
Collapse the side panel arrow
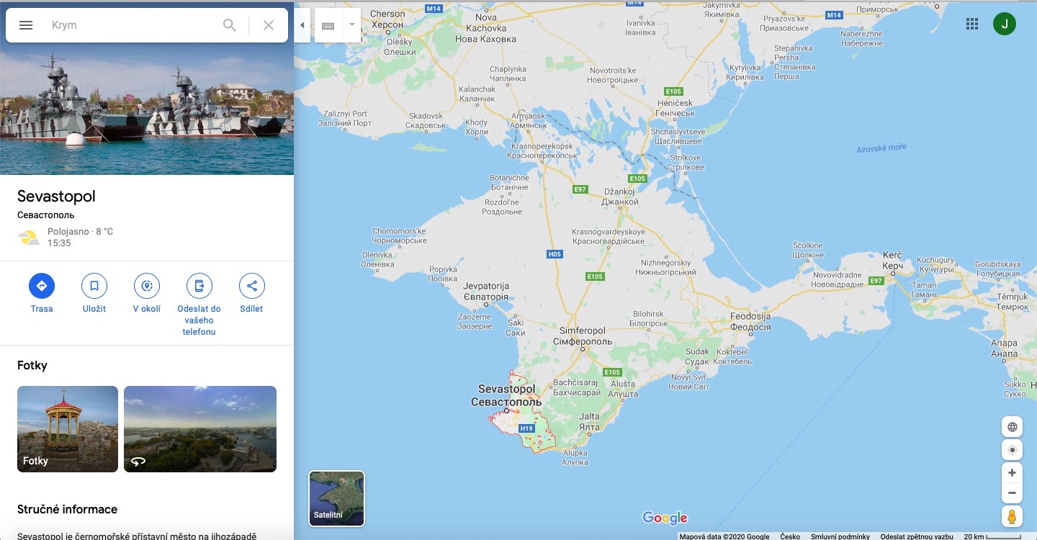pos(302,25)
